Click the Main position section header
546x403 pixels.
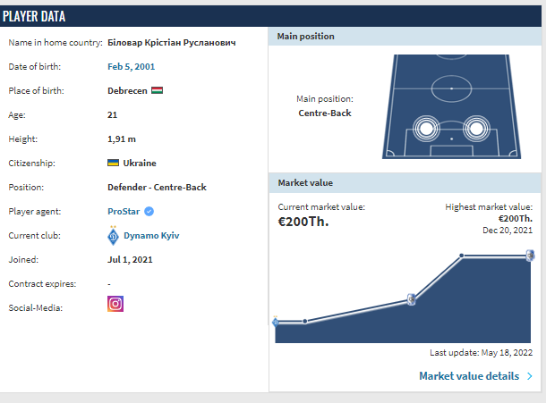pyautogui.click(x=305, y=37)
